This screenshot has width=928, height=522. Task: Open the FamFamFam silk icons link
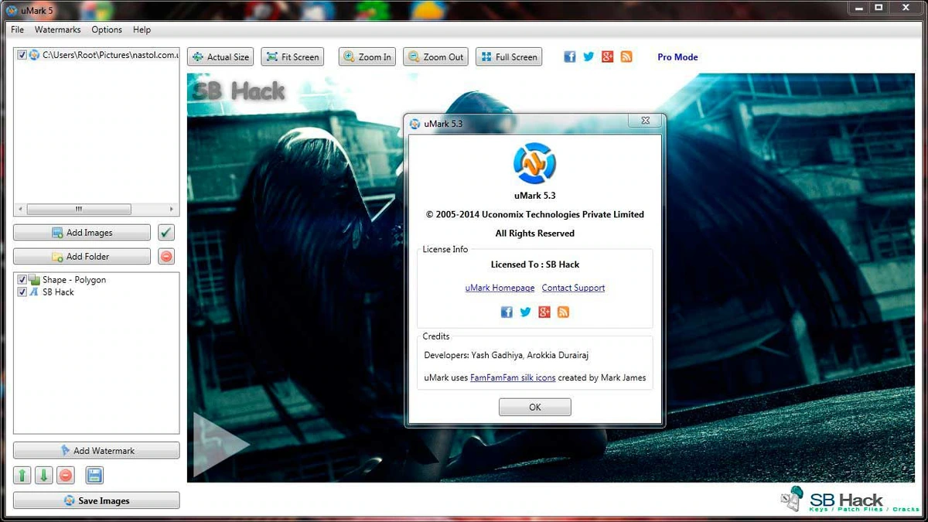tap(513, 377)
